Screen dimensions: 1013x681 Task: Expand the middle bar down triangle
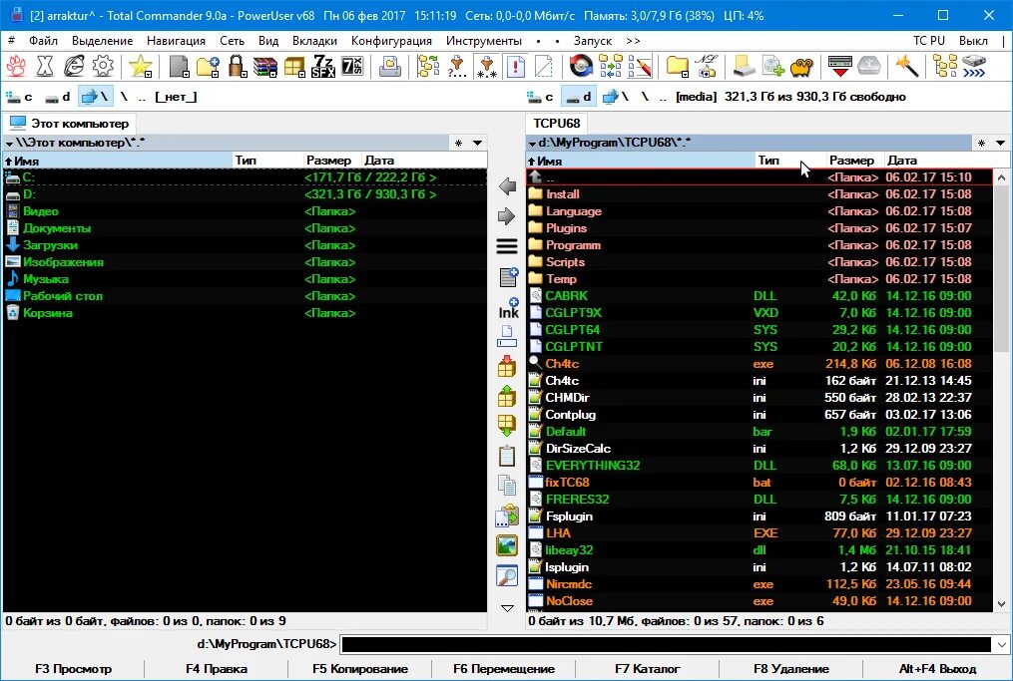(x=507, y=608)
